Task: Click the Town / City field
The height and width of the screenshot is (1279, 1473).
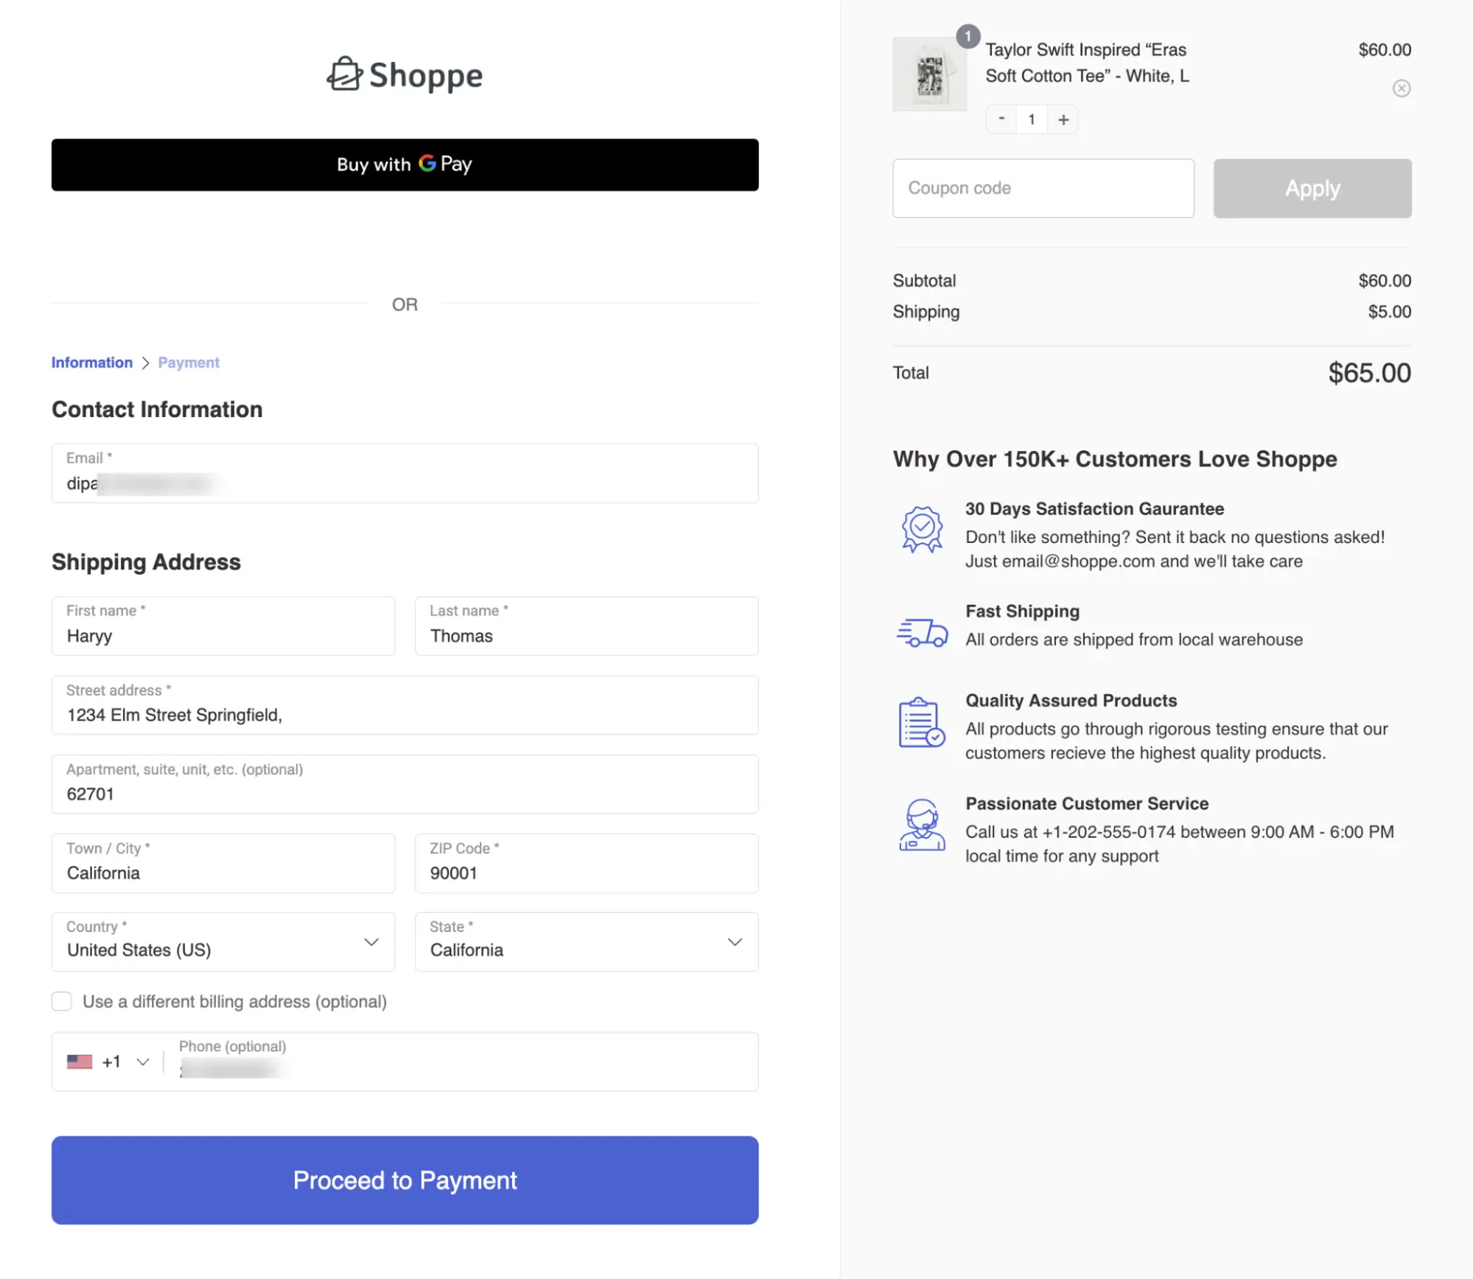Action: [x=223, y=863]
